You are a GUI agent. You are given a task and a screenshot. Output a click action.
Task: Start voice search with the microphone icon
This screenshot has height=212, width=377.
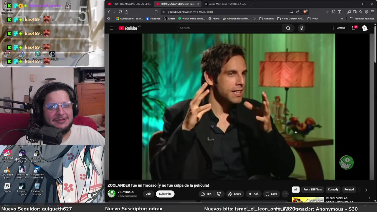point(301,28)
